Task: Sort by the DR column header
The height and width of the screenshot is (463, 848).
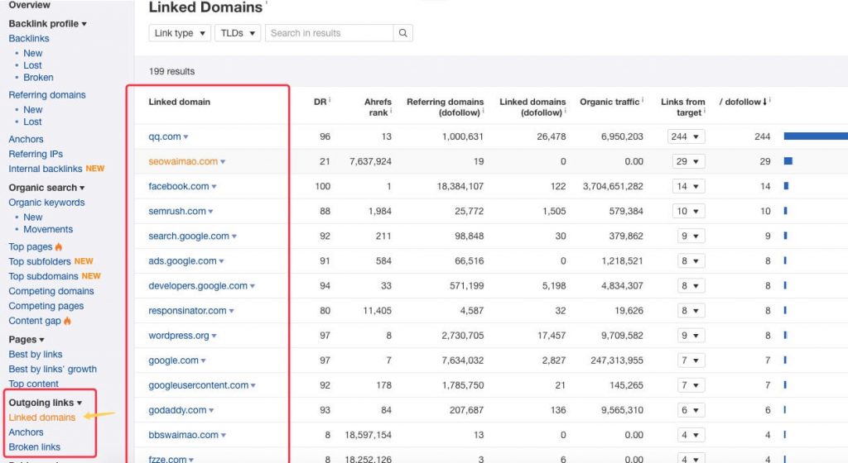Action: click(x=320, y=102)
